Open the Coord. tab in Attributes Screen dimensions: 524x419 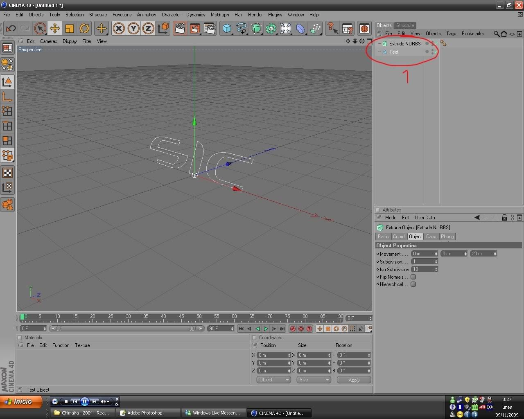coord(399,237)
